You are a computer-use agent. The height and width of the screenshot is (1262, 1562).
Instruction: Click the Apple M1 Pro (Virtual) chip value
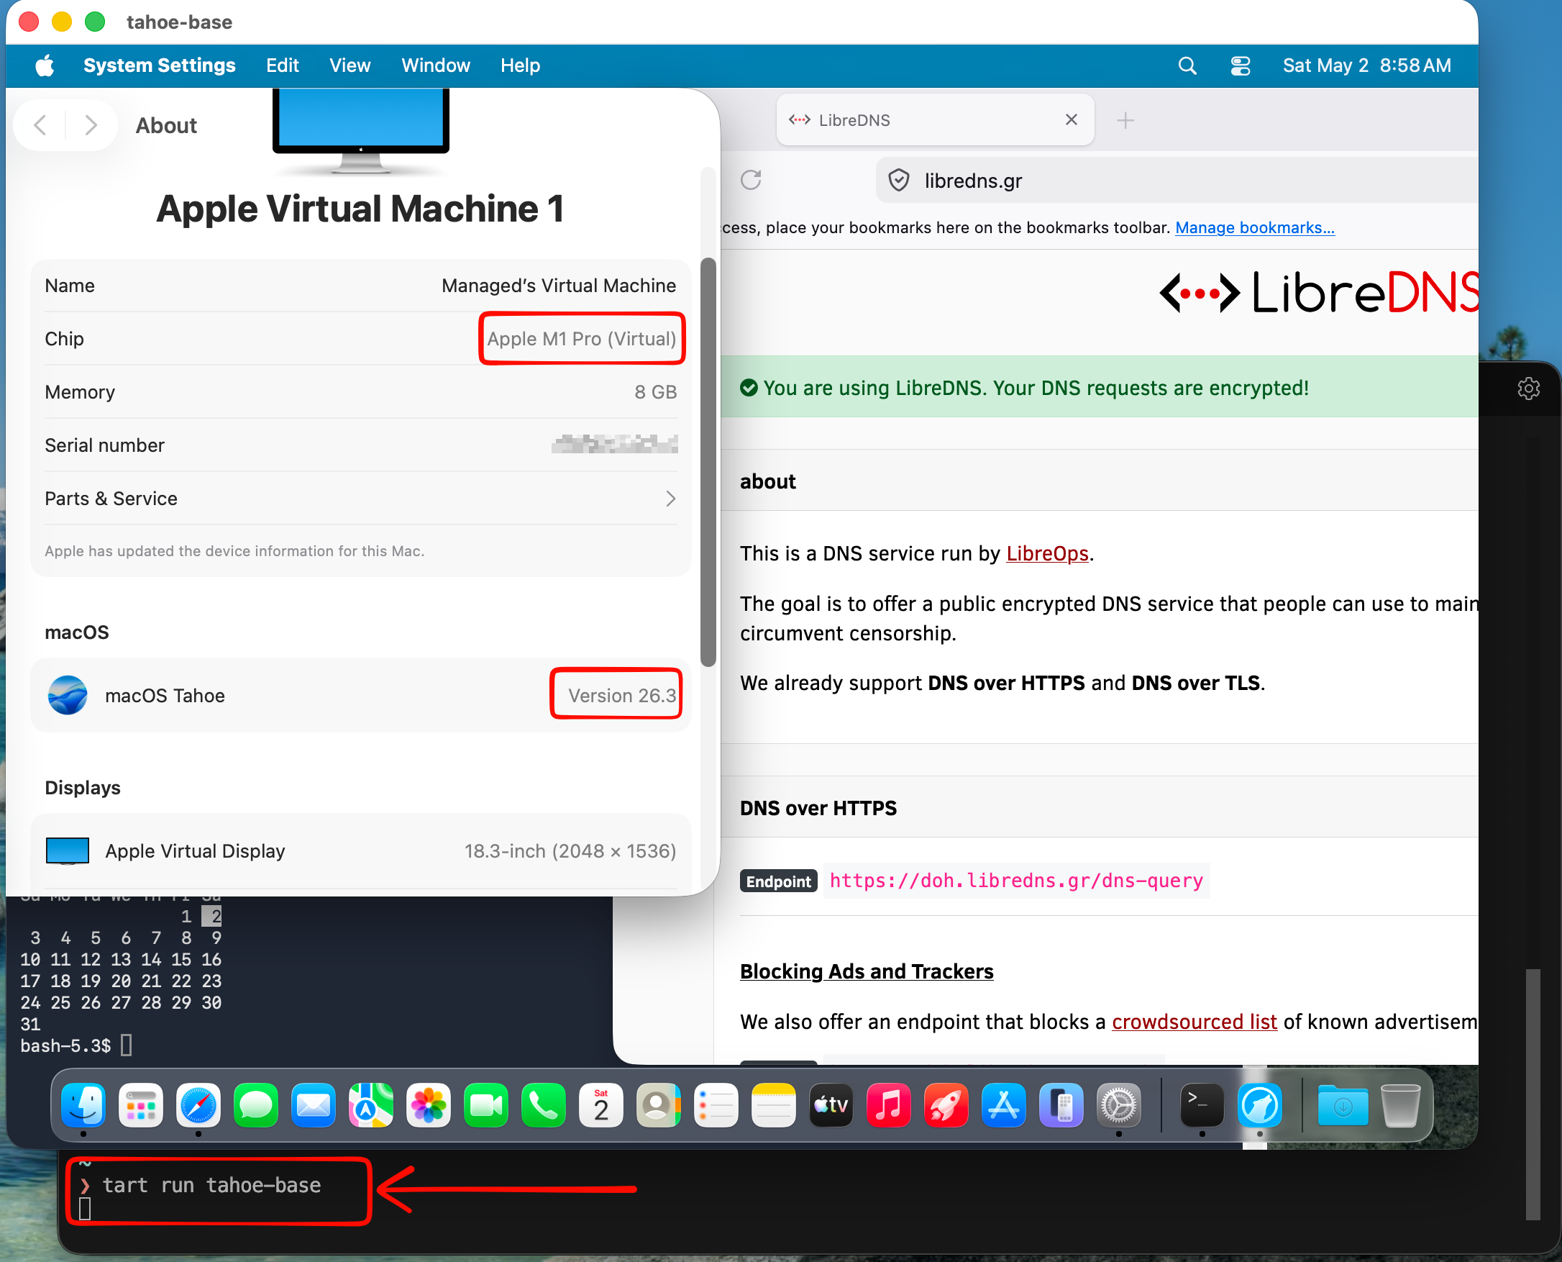click(x=582, y=339)
